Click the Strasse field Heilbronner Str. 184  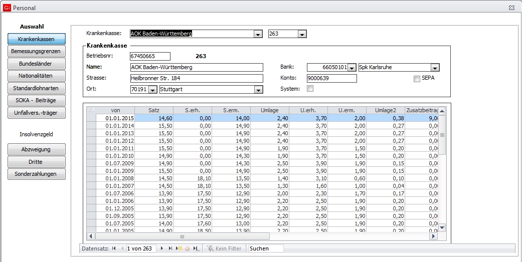tap(197, 79)
